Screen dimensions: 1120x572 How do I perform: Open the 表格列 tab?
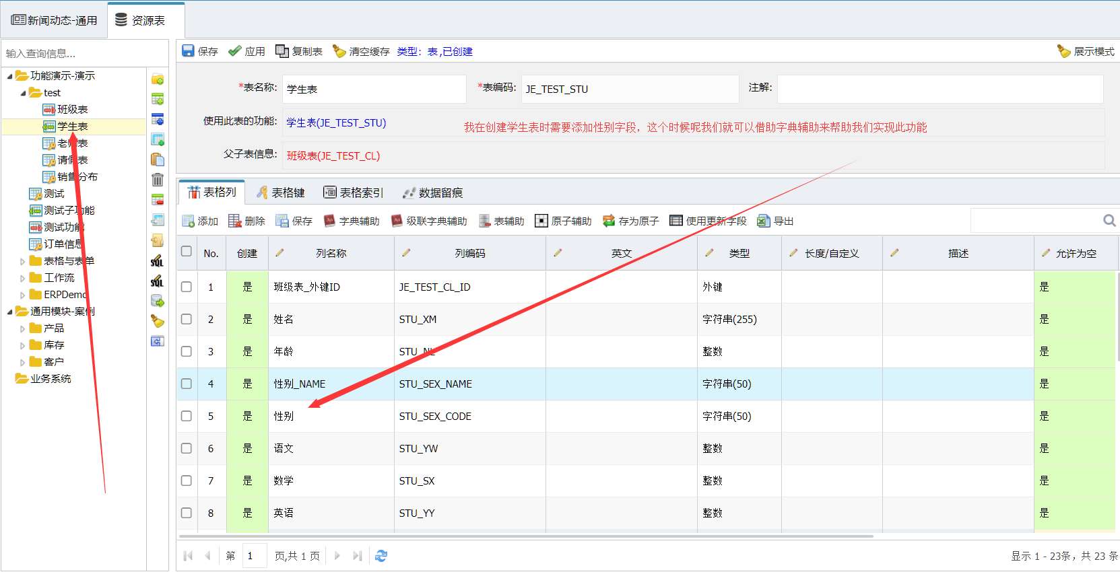(x=211, y=192)
